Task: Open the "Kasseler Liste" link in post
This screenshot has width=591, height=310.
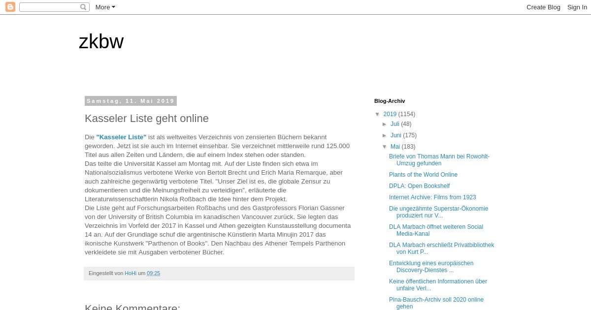Action: (121, 137)
